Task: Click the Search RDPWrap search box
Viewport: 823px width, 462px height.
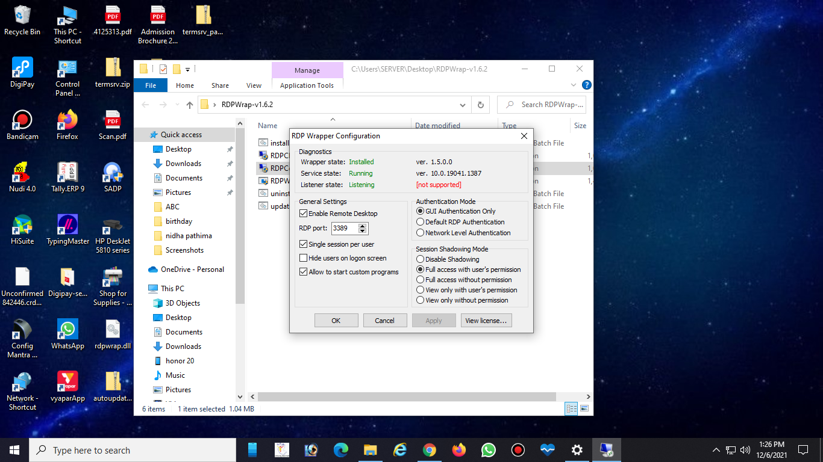Action: click(542, 105)
